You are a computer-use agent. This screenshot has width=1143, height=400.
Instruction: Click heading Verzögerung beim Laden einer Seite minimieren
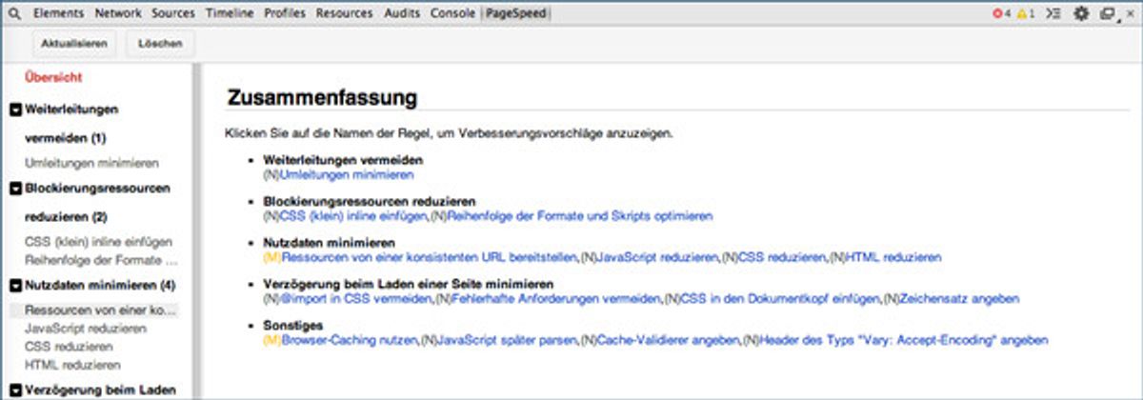[x=409, y=285]
